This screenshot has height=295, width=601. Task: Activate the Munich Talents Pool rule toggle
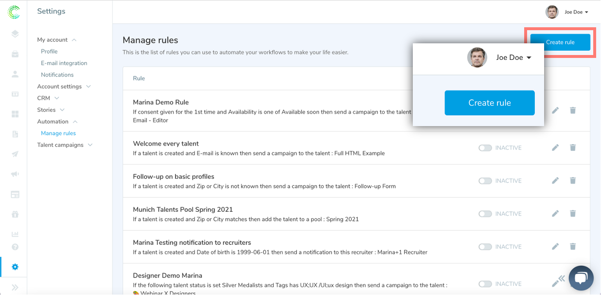485,214
